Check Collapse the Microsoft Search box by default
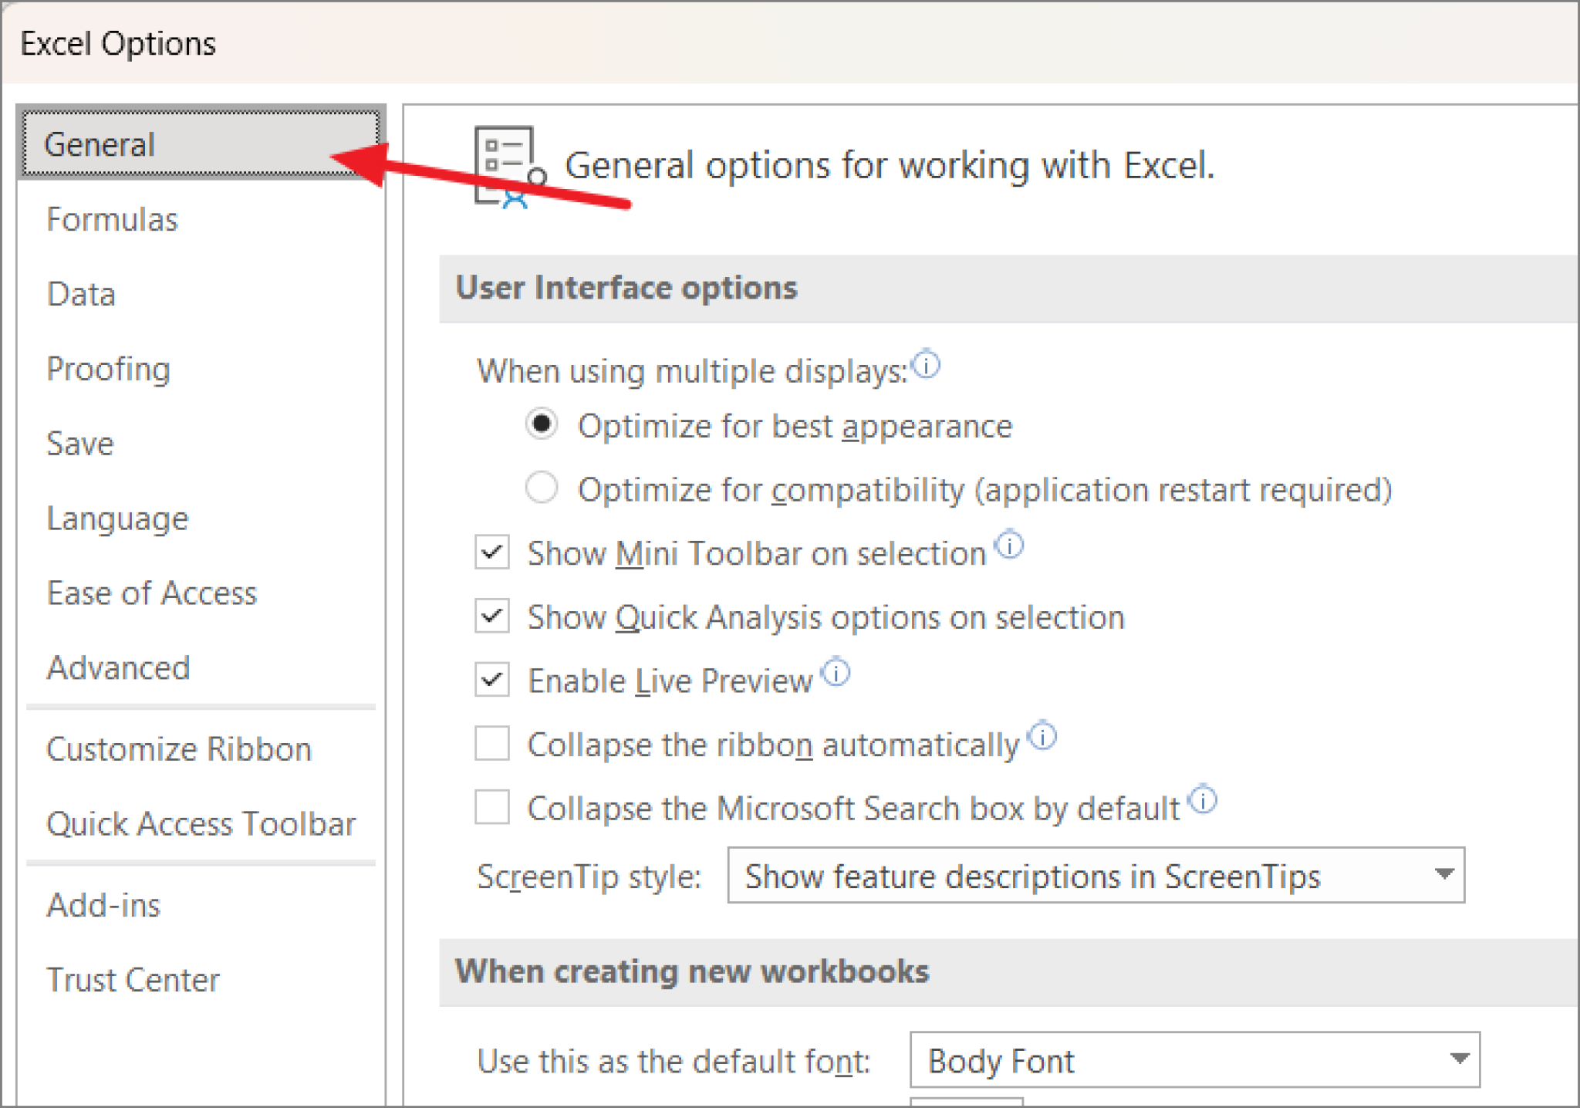Viewport: 1580px width, 1108px height. coord(492,808)
